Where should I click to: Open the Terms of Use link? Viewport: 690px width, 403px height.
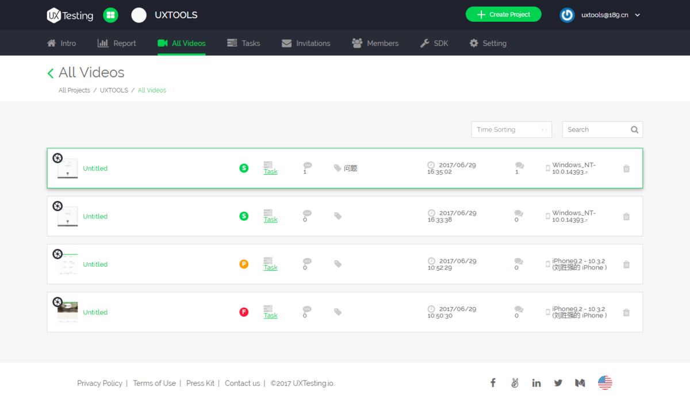point(154,383)
